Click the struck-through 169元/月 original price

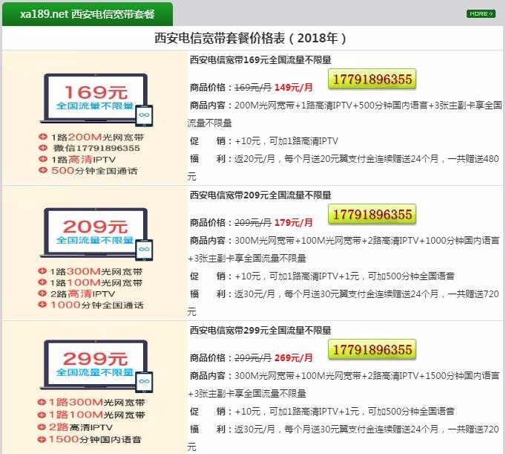pyautogui.click(x=253, y=87)
